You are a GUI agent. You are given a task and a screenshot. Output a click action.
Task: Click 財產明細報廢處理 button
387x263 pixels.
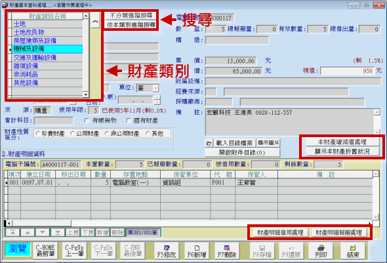339,232
